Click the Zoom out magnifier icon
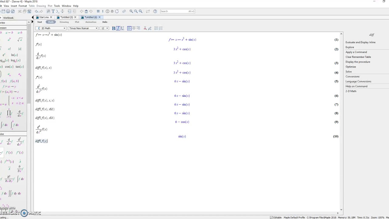389x219 pixels. 136,11
